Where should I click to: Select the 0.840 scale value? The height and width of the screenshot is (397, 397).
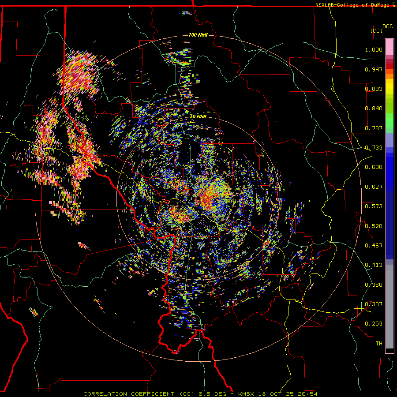[374, 109]
